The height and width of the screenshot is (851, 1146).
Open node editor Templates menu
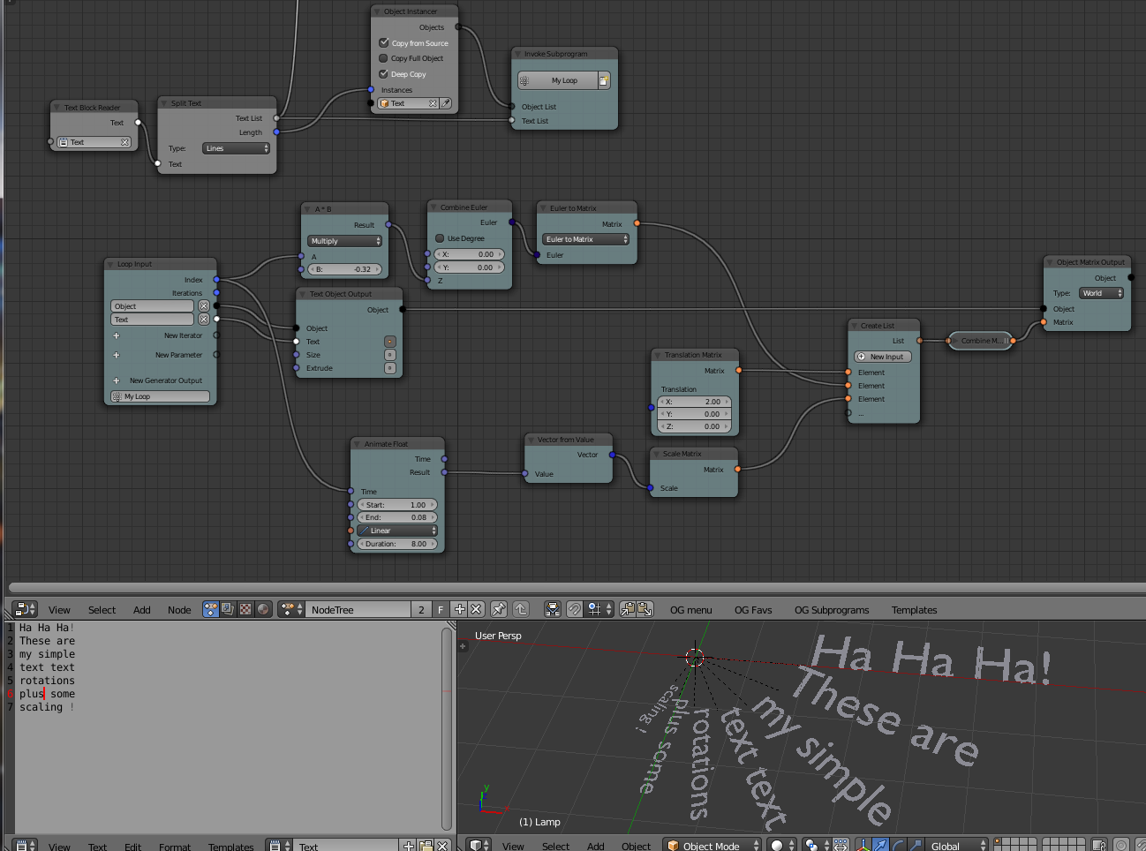914,610
